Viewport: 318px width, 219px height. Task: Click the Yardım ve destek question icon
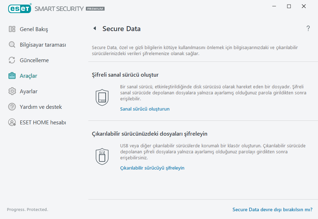tap(12, 107)
